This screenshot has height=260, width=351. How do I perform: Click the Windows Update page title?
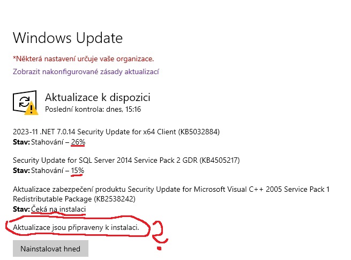68,38
